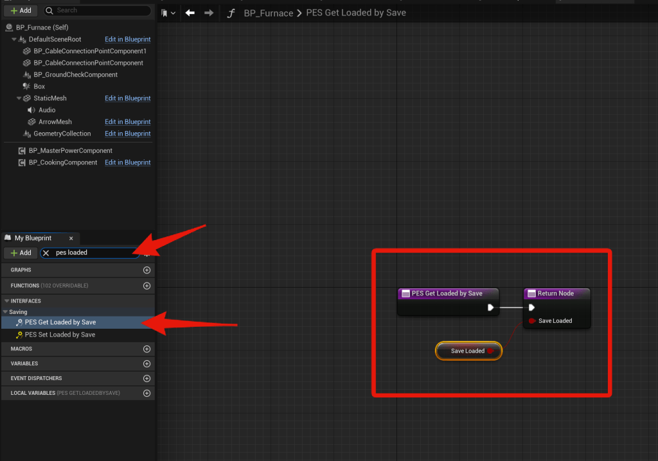Select the My Blueprint tab
This screenshot has height=461, width=658.
(33, 238)
